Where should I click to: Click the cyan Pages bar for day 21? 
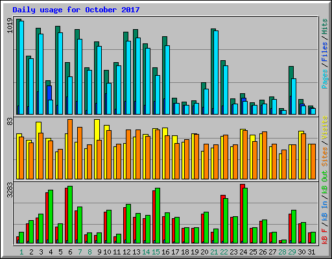(x=216, y=73)
